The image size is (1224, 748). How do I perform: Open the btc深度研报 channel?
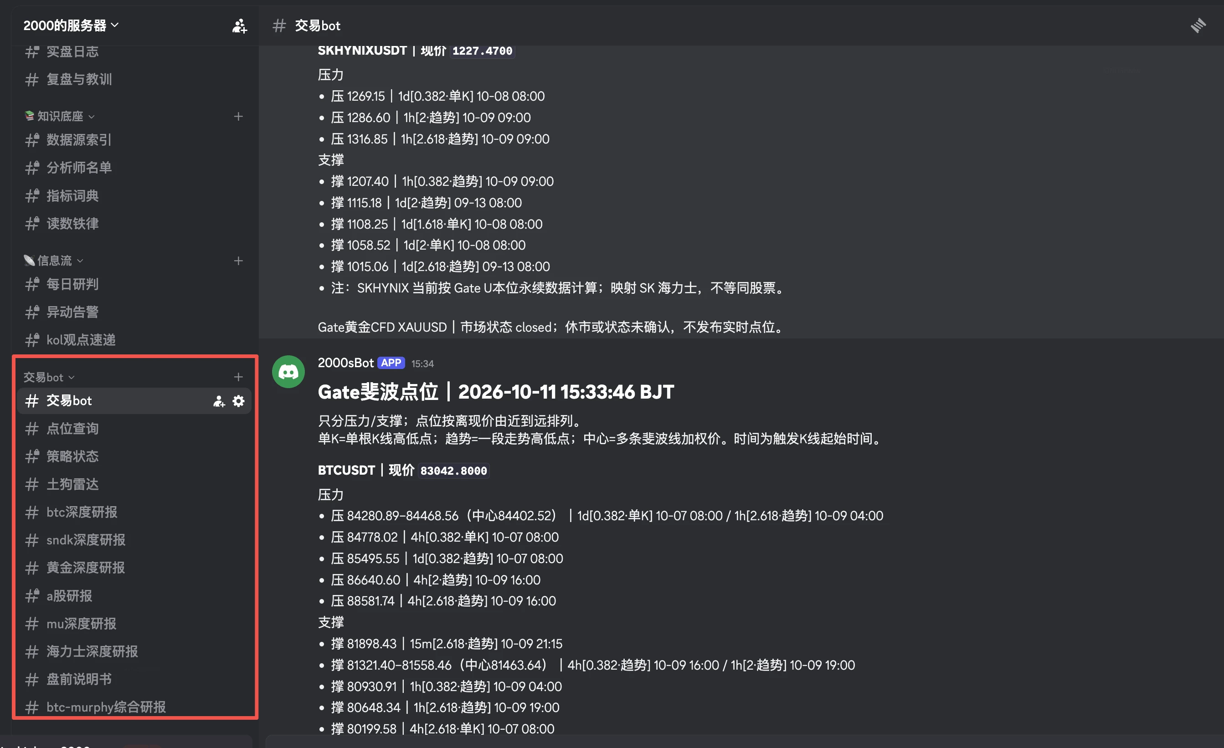coord(134,512)
